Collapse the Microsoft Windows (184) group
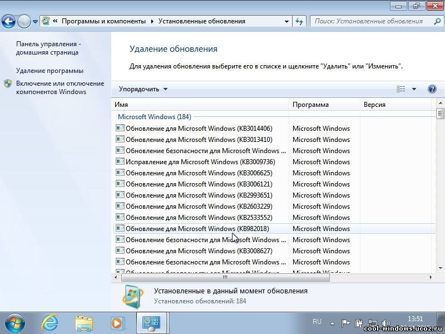The height and width of the screenshot is (334, 445). click(x=155, y=117)
